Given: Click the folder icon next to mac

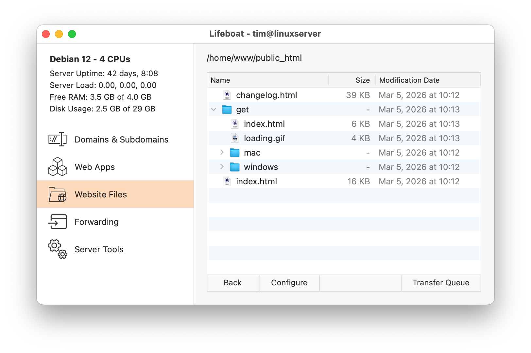Looking at the screenshot, I should 234,152.
